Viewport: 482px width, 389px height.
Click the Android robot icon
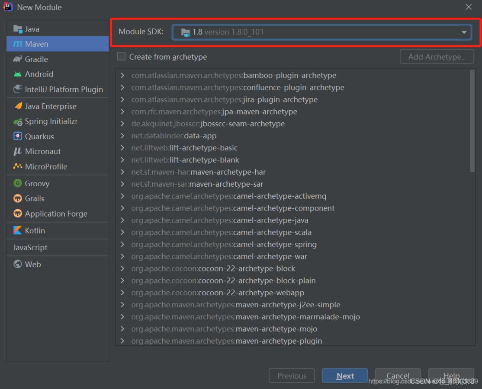coord(18,74)
